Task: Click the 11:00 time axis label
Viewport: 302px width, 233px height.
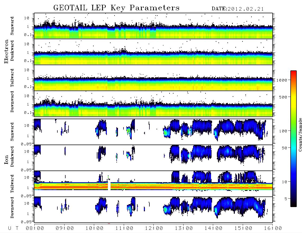Action: pos(124,228)
